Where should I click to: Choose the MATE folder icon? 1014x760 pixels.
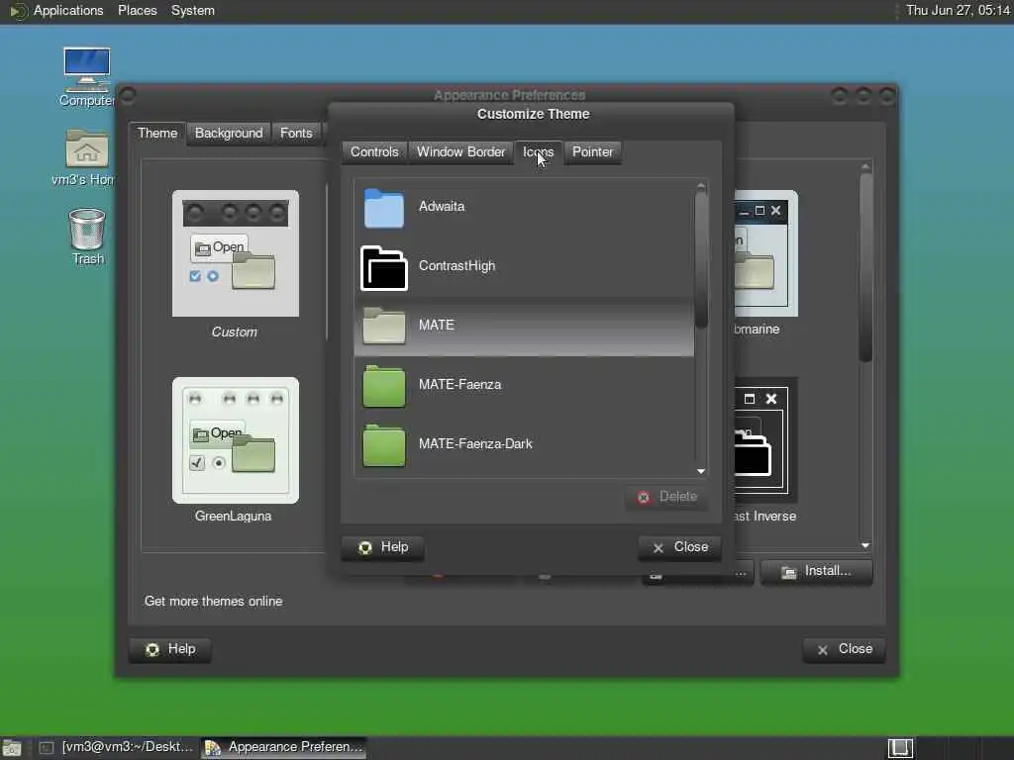point(383,326)
